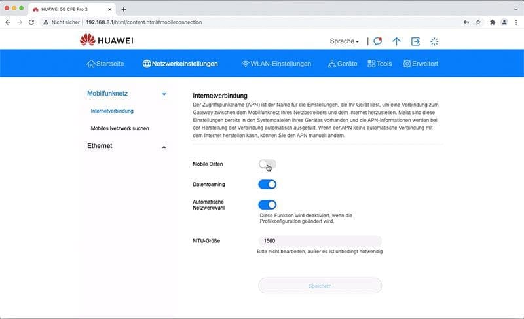The height and width of the screenshot is (319, 524).
Task: Open the Geräte tab
Action: [x=343, y=64]
